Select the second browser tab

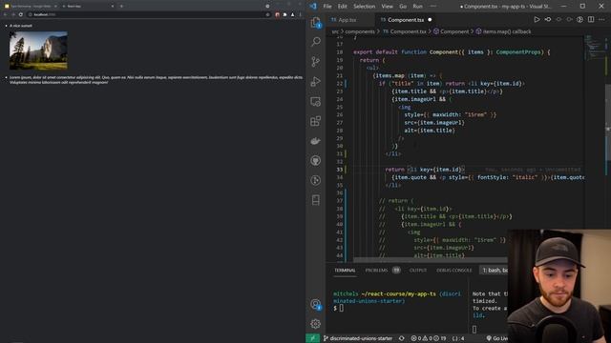click(x=88, y=6)
